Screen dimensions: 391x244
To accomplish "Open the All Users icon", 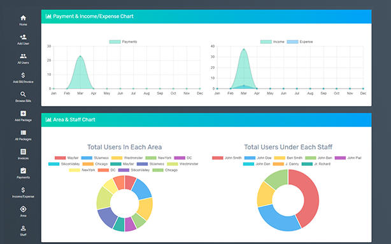I will pos(23,56).
